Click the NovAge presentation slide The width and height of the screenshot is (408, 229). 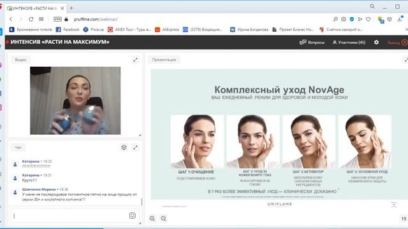pyautogui.click(x=279, y=134)
